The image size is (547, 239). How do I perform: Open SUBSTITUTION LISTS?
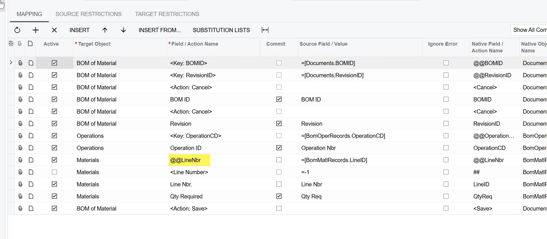coord(221,30)
